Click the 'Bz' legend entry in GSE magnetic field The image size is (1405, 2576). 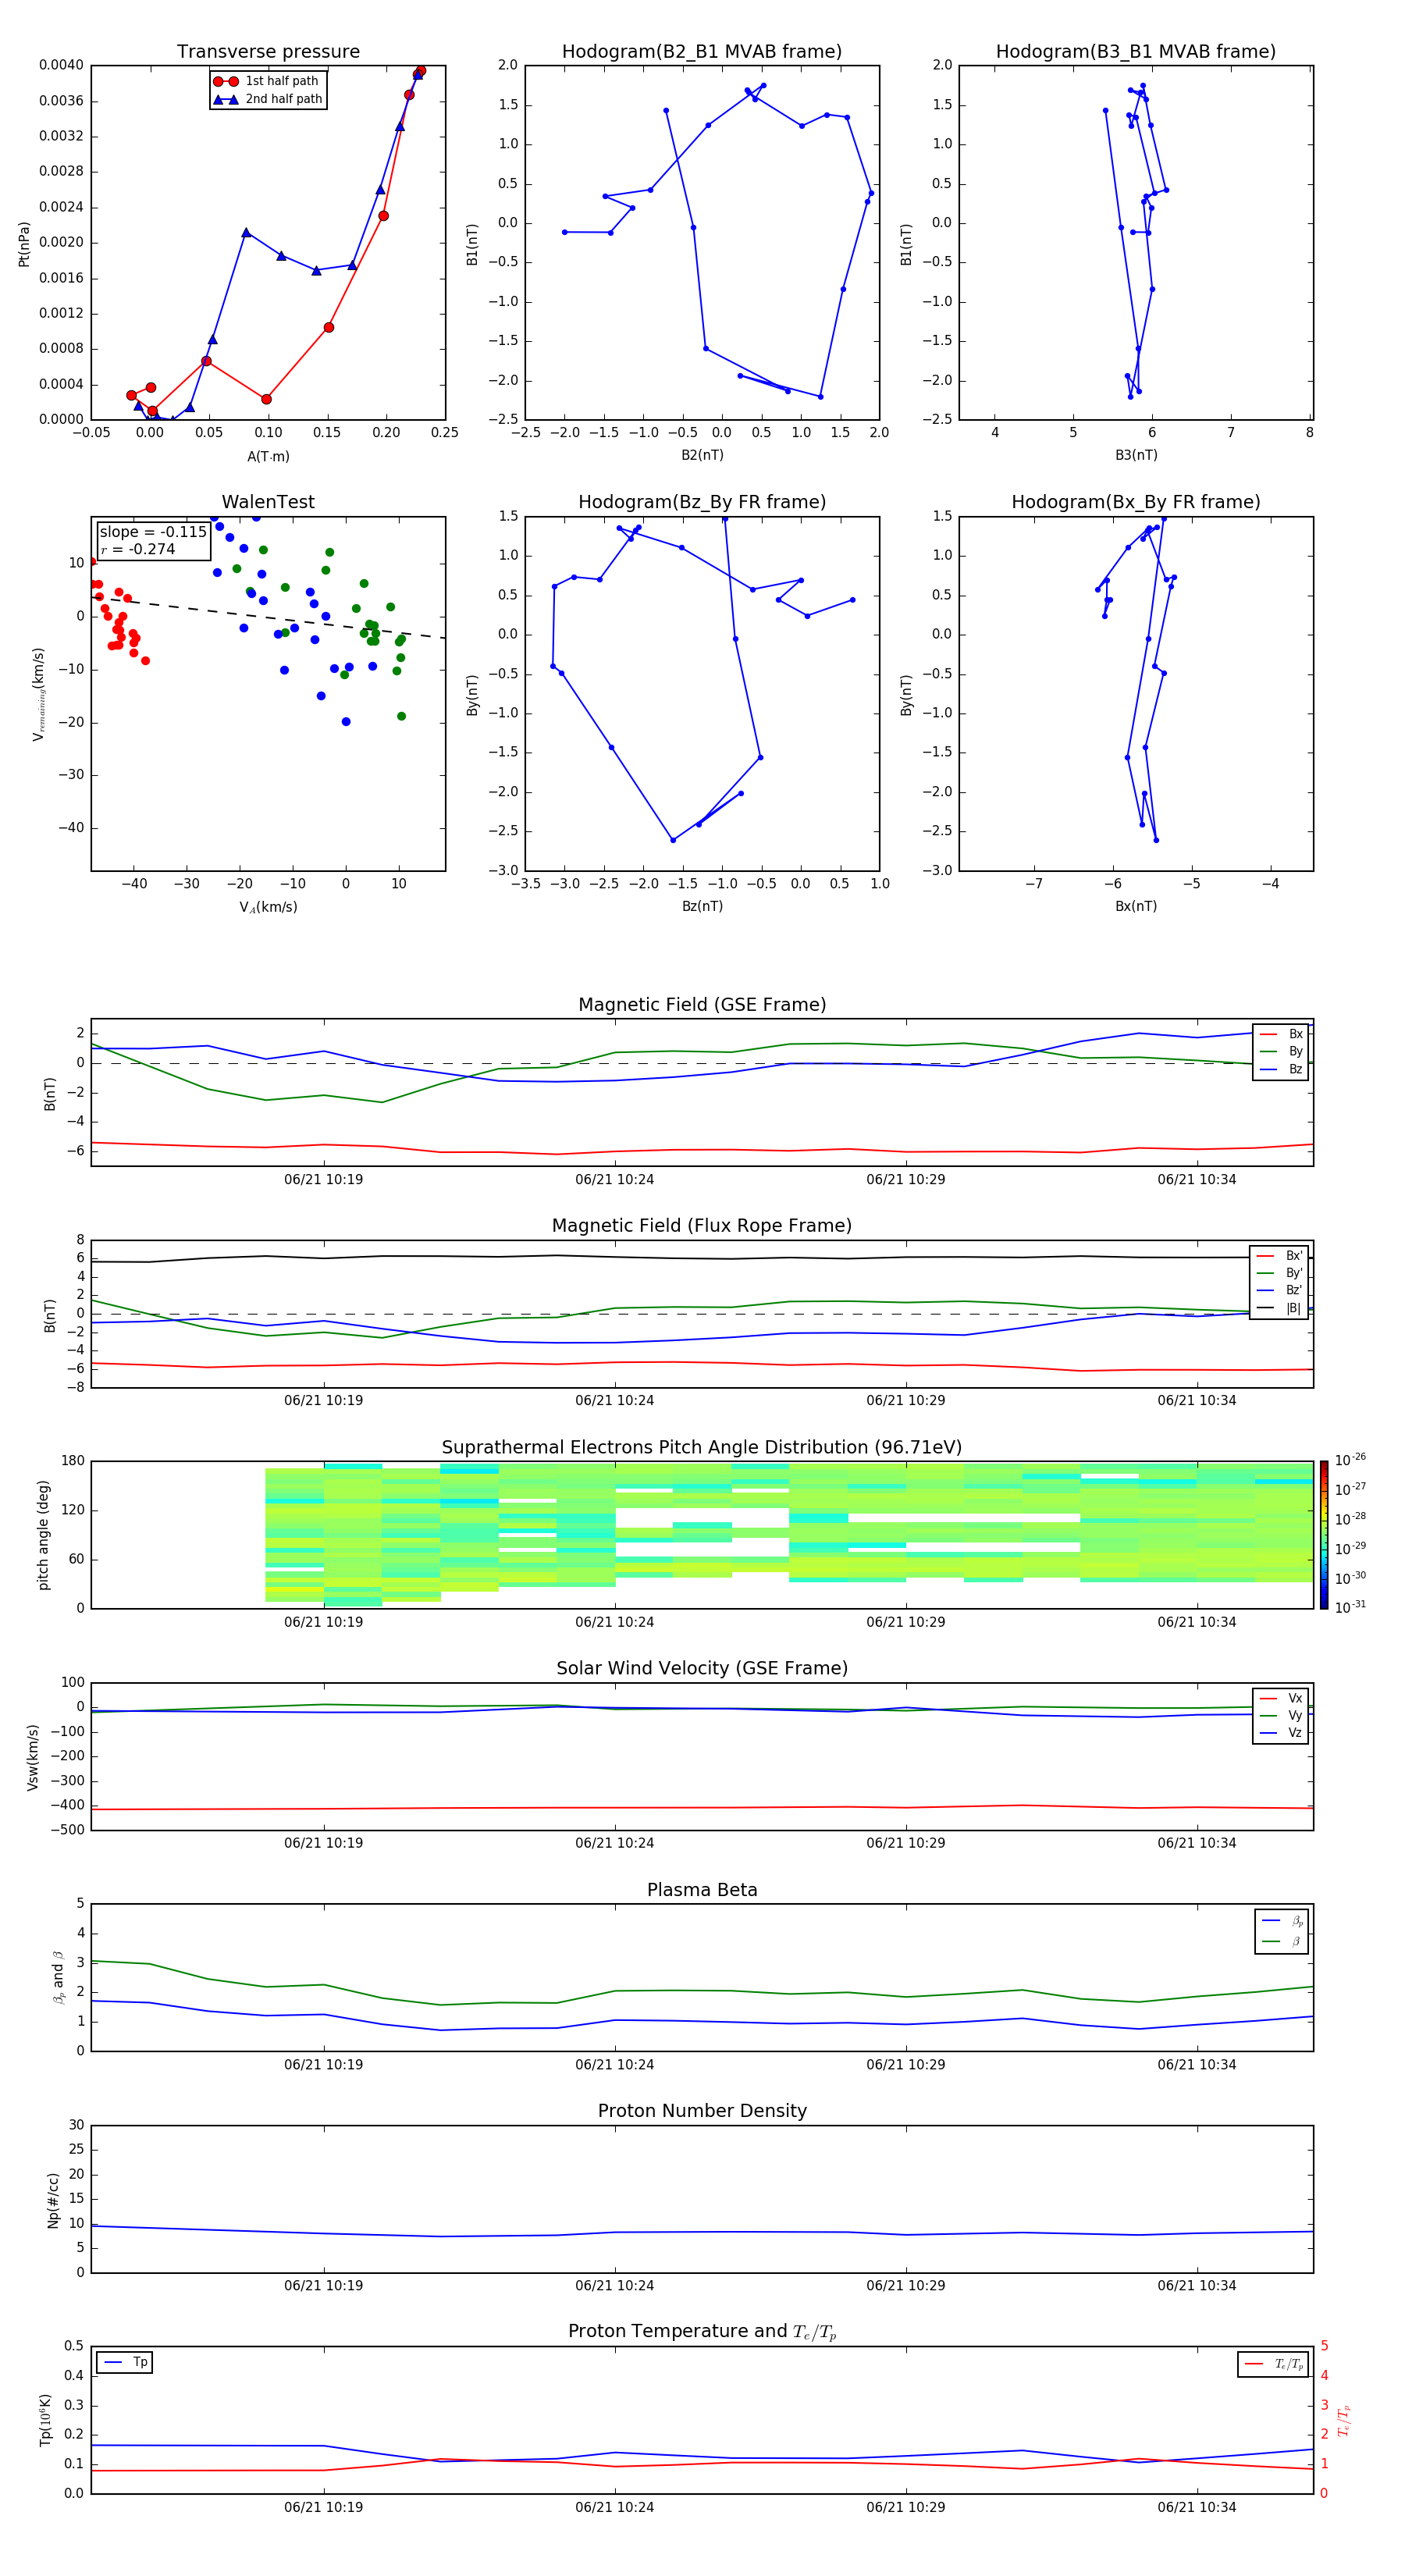[x=1281, y=1069]
